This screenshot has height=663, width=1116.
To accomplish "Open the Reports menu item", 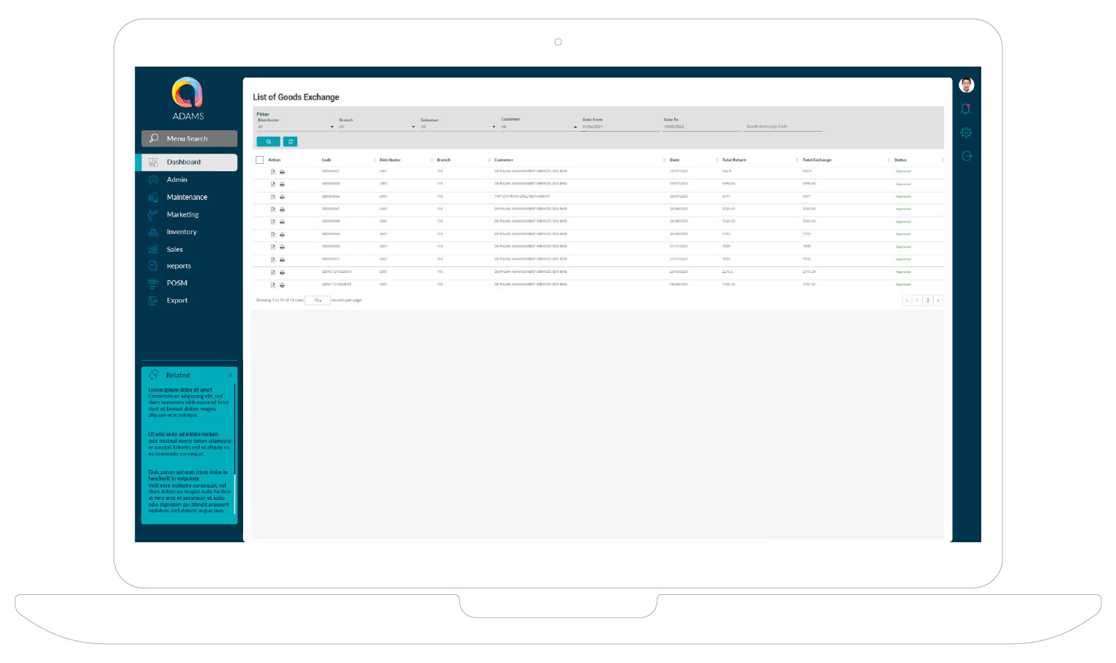I will coord(179,266).
